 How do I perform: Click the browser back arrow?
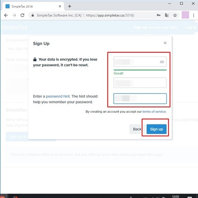[x=6, y=15]
